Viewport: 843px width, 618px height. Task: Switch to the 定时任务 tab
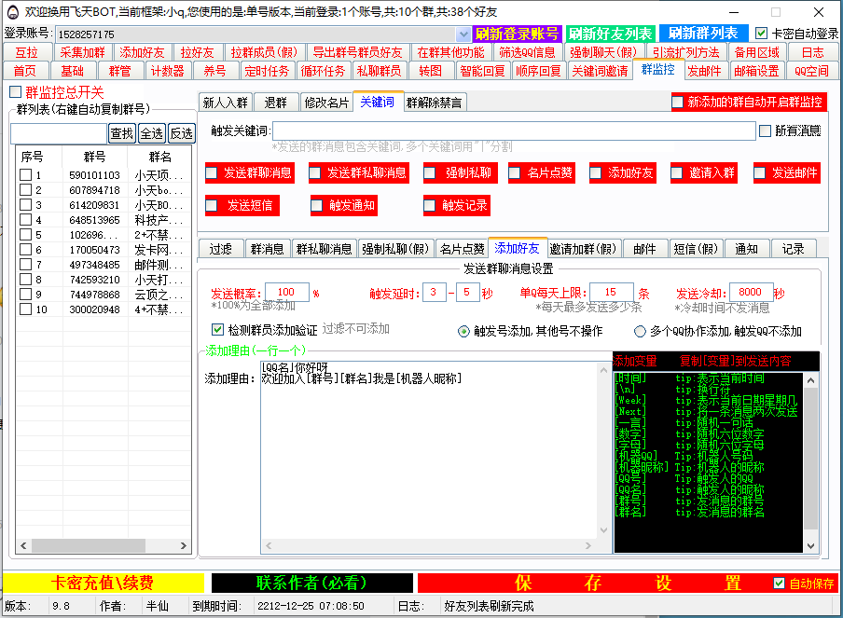pos(267,71)
